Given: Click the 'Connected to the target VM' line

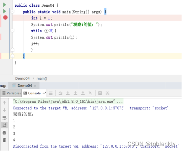Looking at the screenshot, I should point(91,108).
